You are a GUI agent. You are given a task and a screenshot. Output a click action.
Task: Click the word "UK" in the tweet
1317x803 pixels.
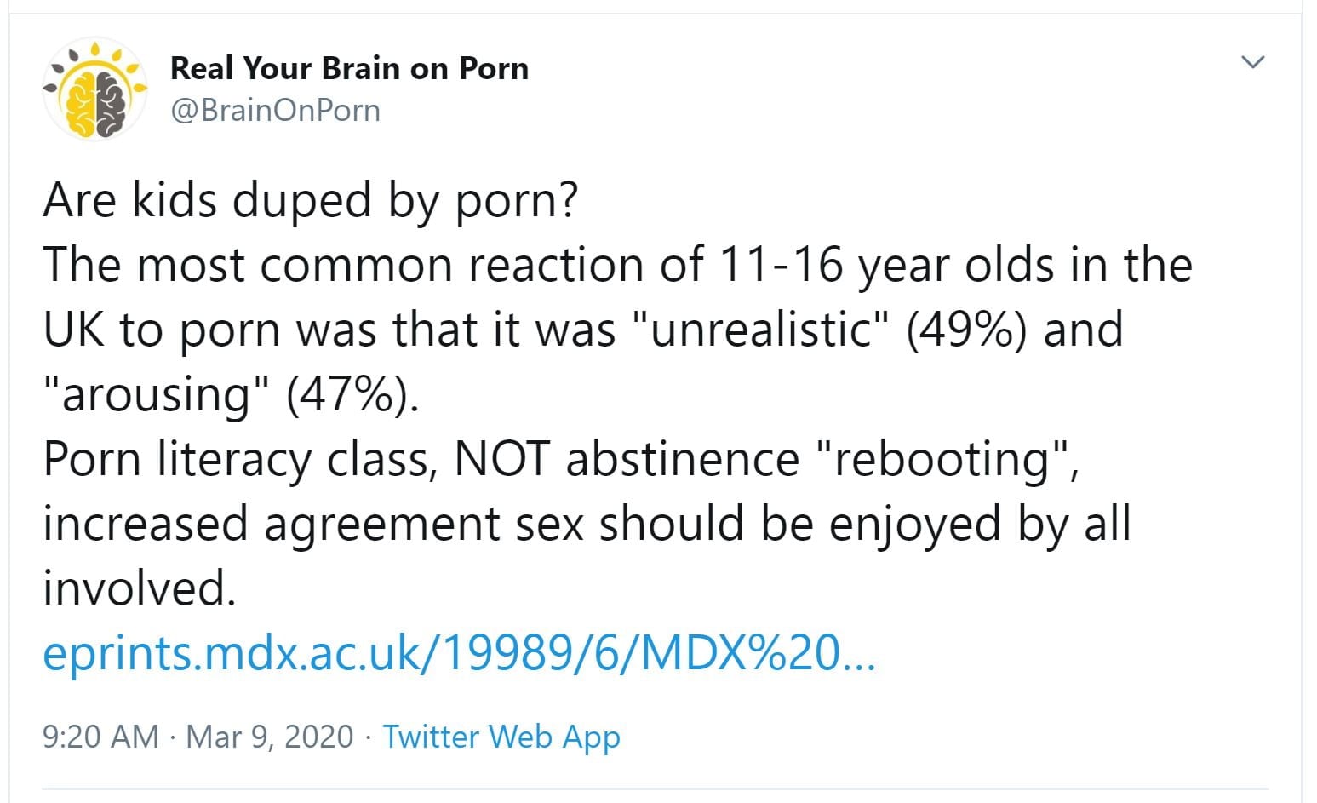73,330
